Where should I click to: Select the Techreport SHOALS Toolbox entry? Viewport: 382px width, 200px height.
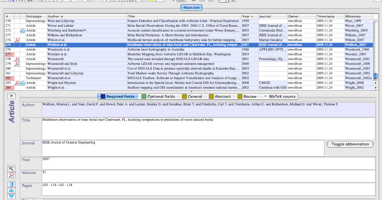(189, 78)
